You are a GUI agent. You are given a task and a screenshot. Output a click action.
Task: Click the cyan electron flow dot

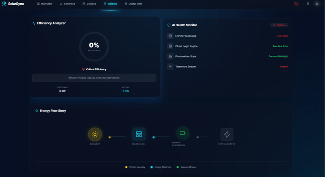[154, 137]
